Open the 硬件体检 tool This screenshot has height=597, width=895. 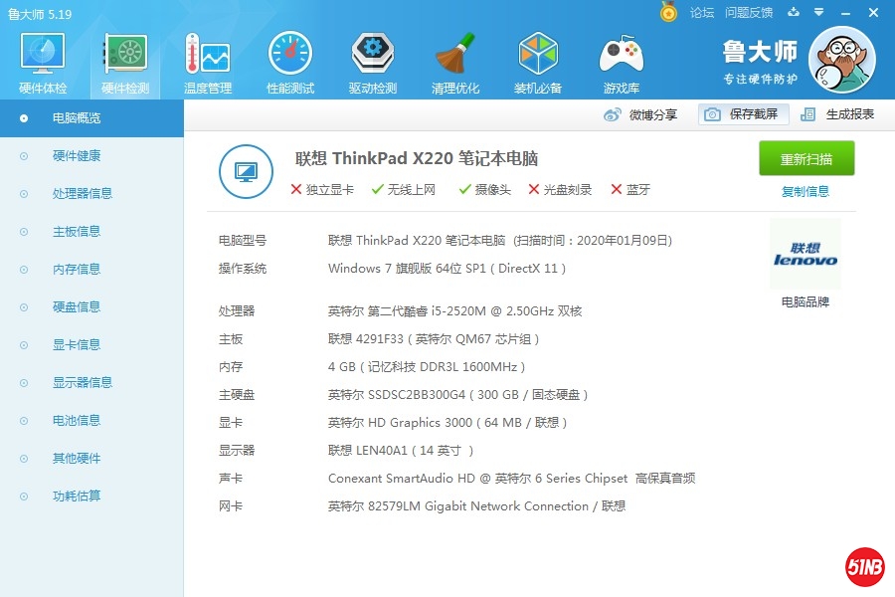pyautogui.click(x=41, y=60)
